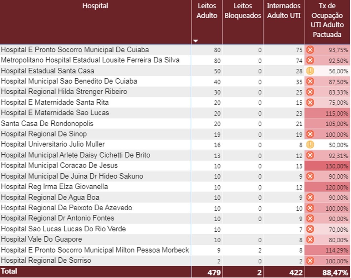This screenshot has height=278, width=351.
Task: Click yellow warning icon for Hospital Estadual Santa Casa
Action: pos(310,71)
